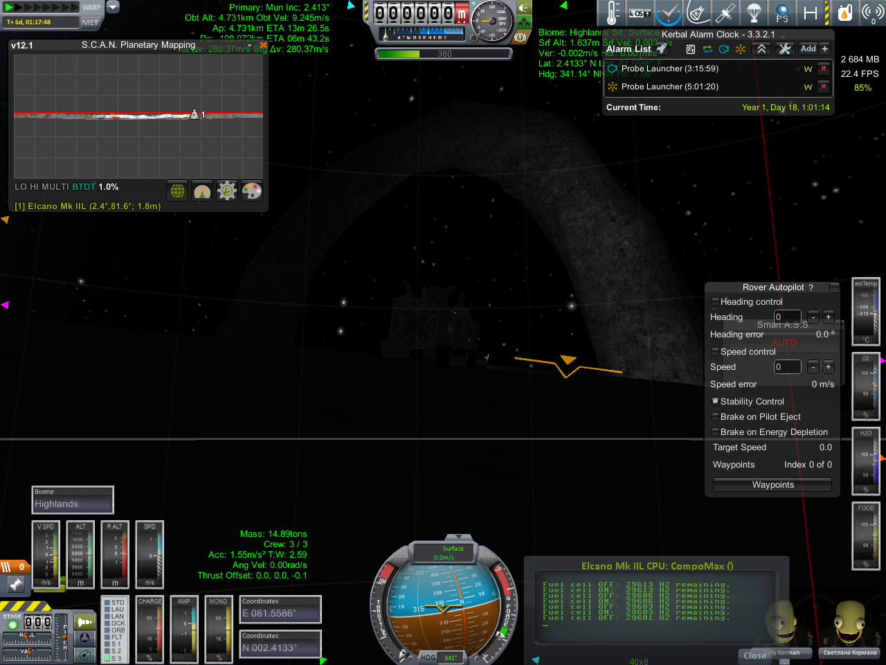This screenshot has height=665, width=886.
Task: Enable Heading control checkbox
Action: 715,302
